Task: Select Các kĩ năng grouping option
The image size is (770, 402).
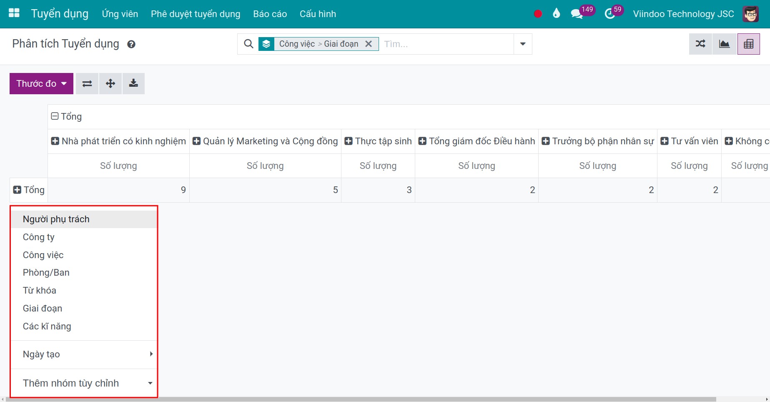Action: tap(84, 326)
